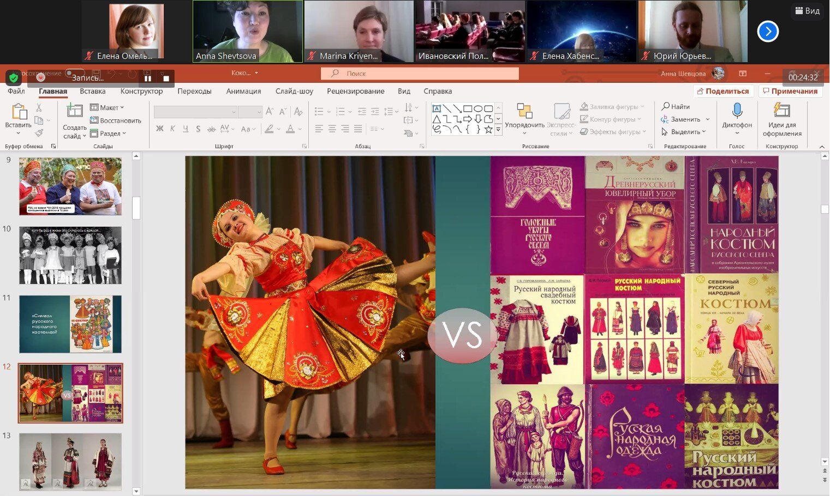This screenshot has width=830, height=496.
Task: Click the Поделиться share button
Action: 724,91
